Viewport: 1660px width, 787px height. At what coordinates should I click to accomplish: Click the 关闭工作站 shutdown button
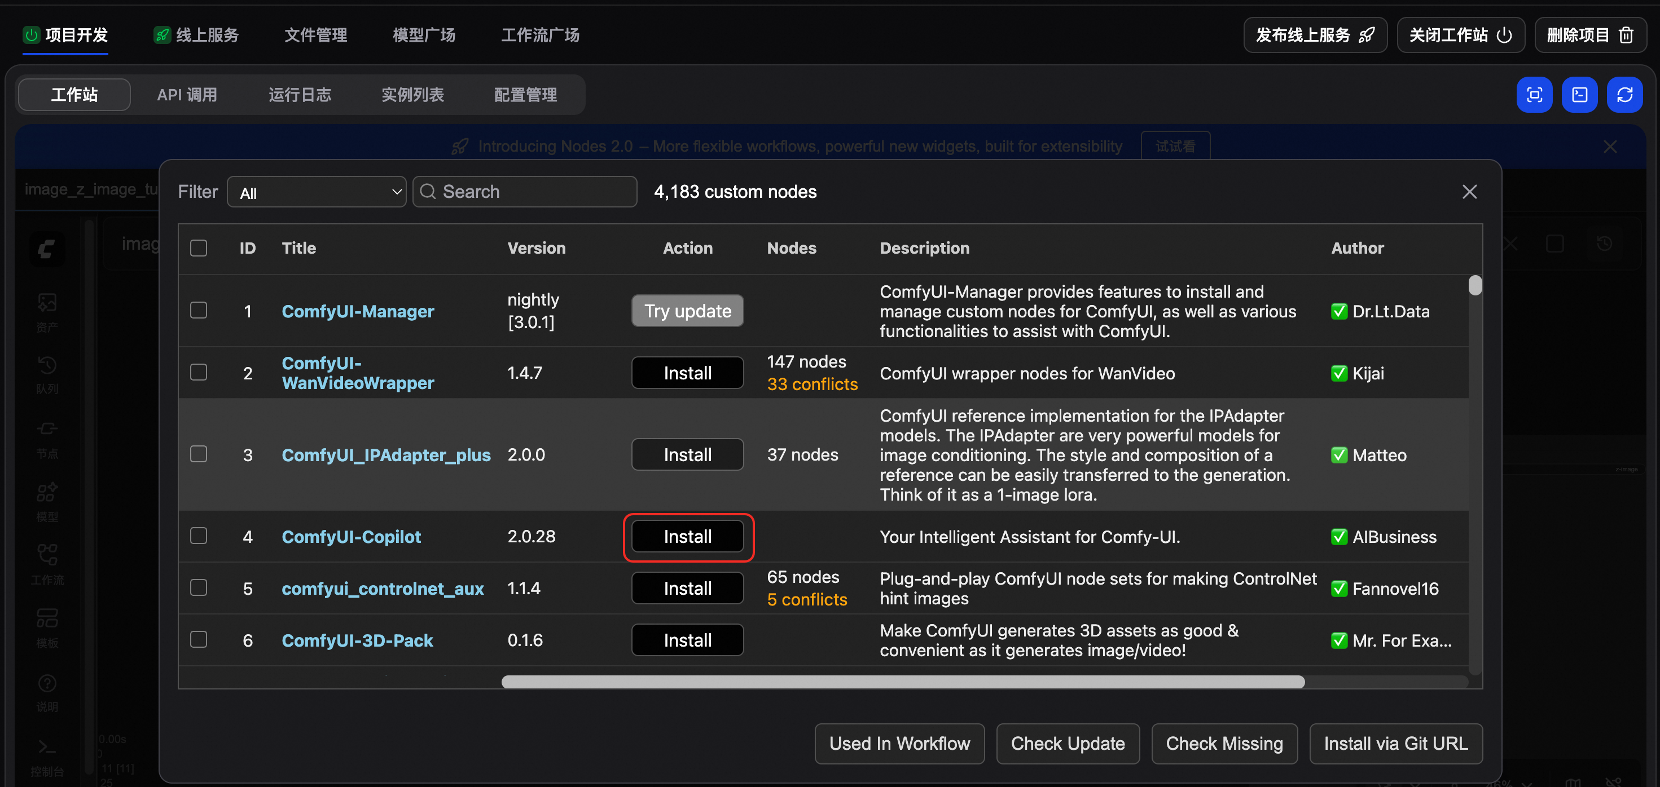[x=1461, y=35]
